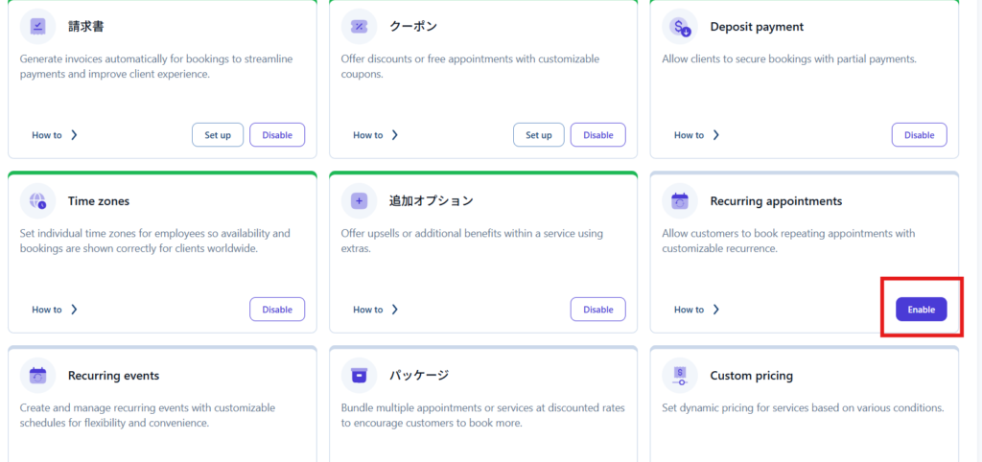982x462 pixels.
Task: Click the 追加オプション plus icon
Action: 359,201
